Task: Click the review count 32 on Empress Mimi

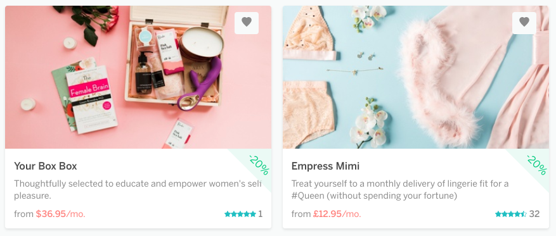Action: click(x=534, y=214)
